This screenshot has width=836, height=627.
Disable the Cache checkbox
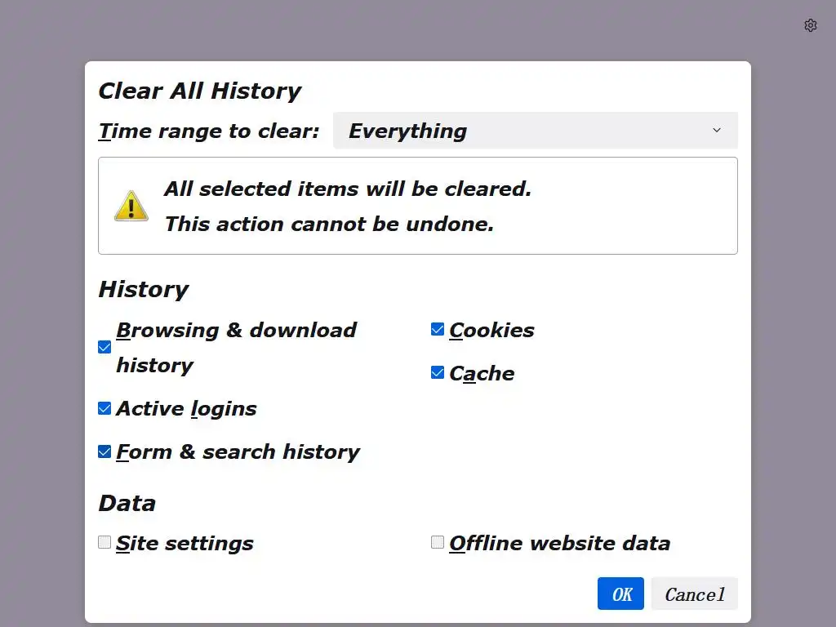(438, 373)
